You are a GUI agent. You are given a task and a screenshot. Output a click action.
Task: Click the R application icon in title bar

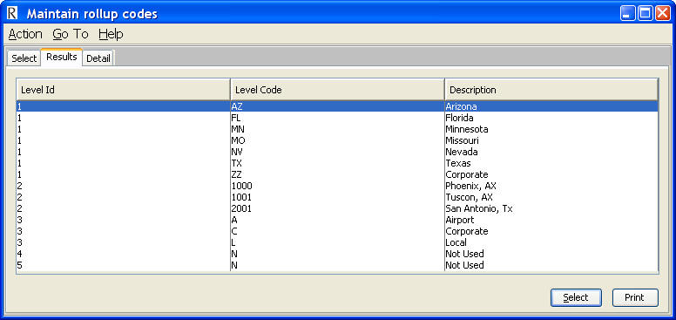(x=12, y=14)
